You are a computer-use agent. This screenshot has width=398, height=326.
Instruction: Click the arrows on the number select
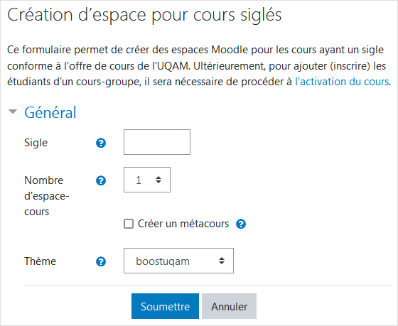pyautogui.click(x=158, y=180)
